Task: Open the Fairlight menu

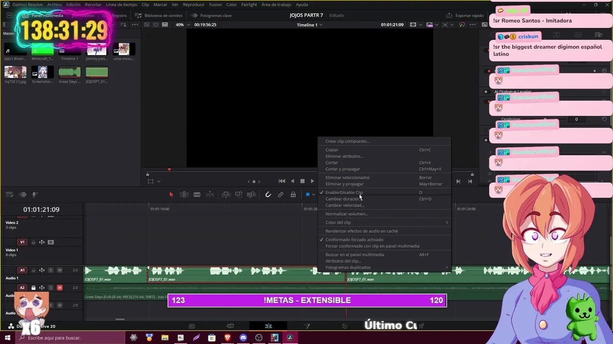Action: (x=249, y=4)
